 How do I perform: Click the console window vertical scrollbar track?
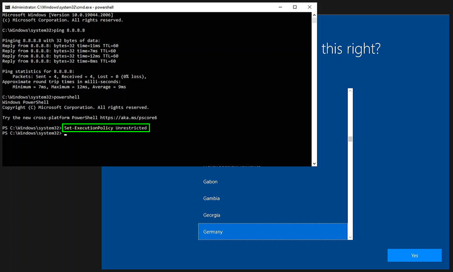(314, 92)
